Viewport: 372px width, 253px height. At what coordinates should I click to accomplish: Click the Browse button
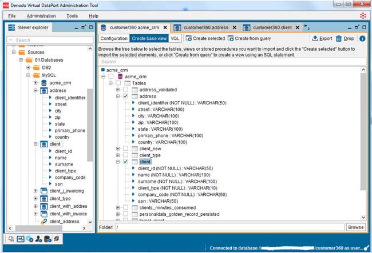[355, 227]
